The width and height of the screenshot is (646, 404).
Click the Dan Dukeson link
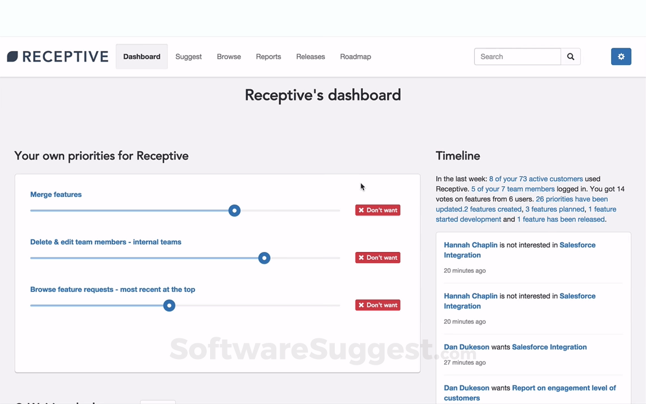point(467,347)
